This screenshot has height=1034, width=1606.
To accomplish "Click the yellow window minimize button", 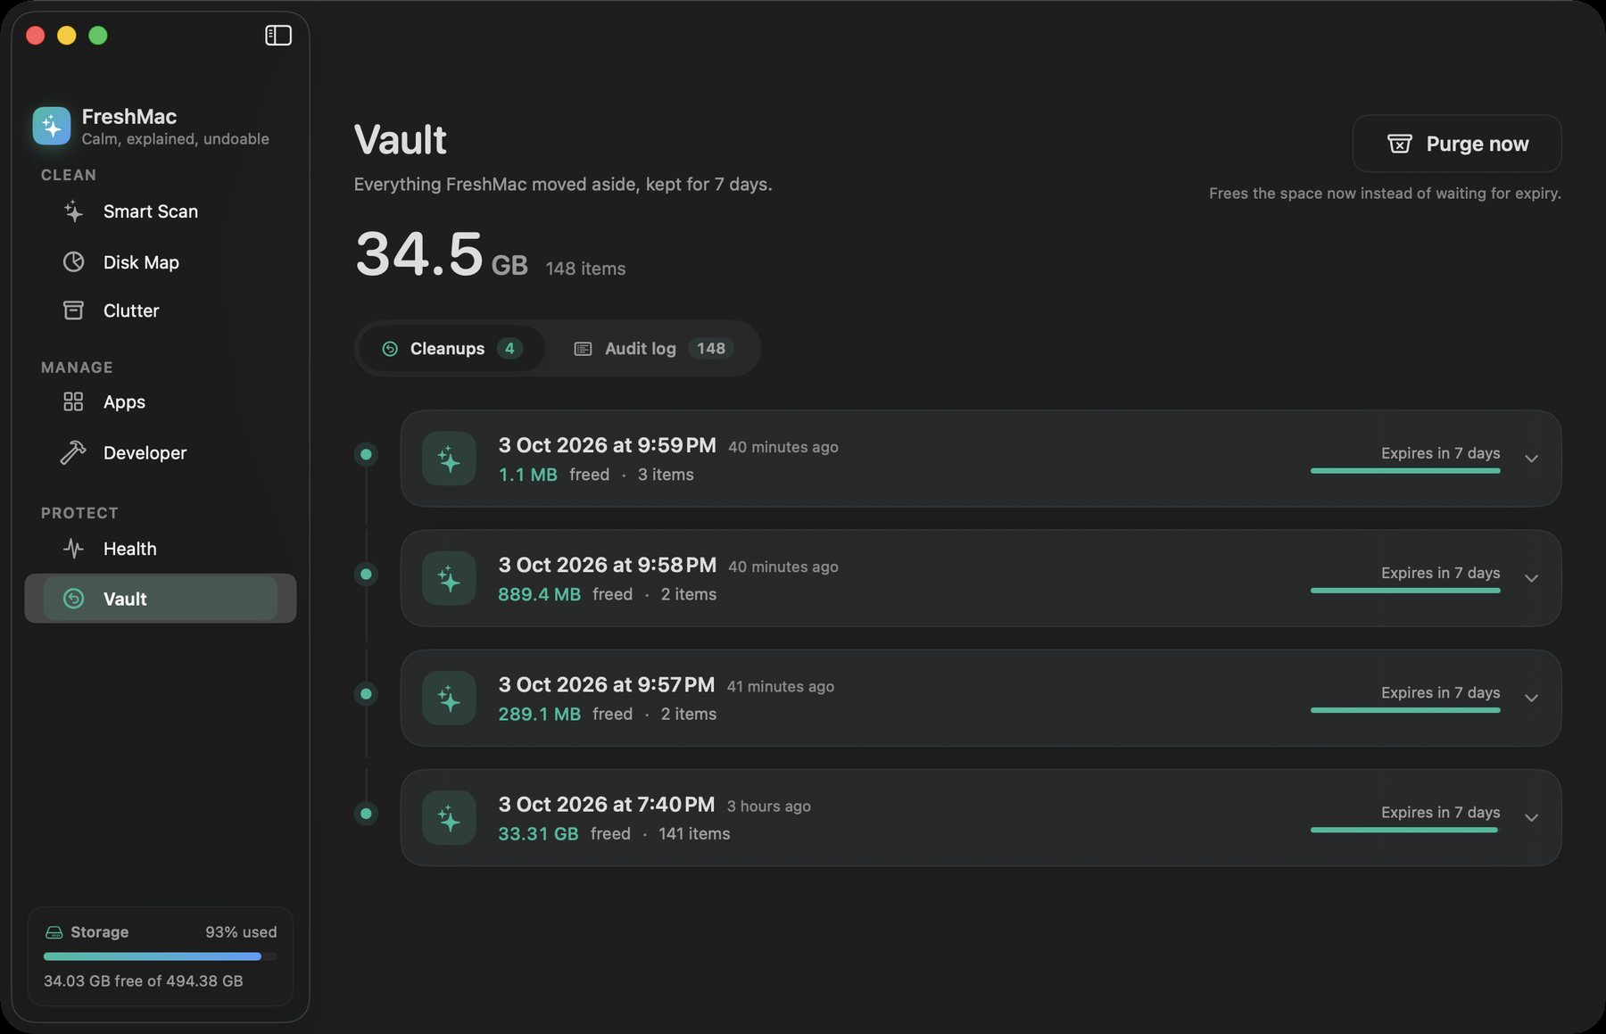I will 67,35.
